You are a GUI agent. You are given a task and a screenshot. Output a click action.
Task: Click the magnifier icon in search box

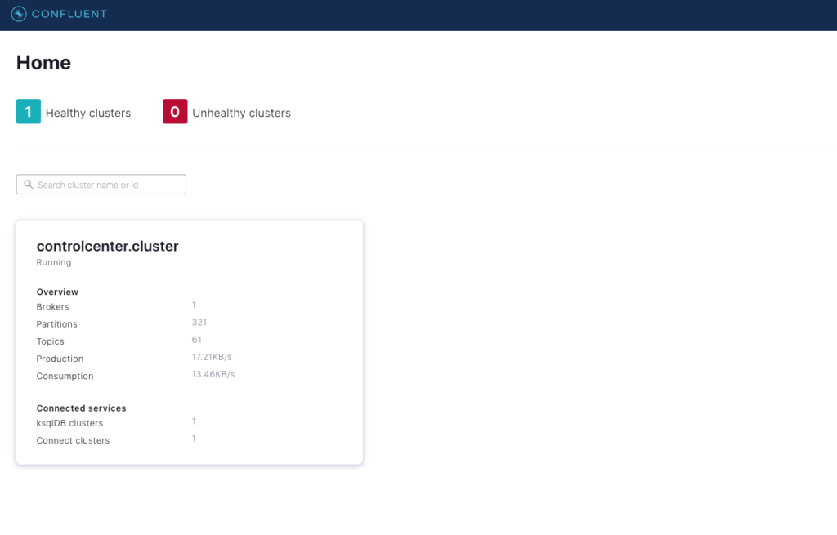pyautogui.click(x=29, y=185)
